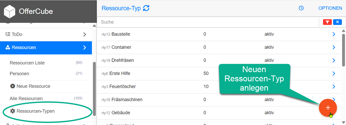Open Ressourcen Liste
This screenshot has width=346, height=125.
pos(27,63)
